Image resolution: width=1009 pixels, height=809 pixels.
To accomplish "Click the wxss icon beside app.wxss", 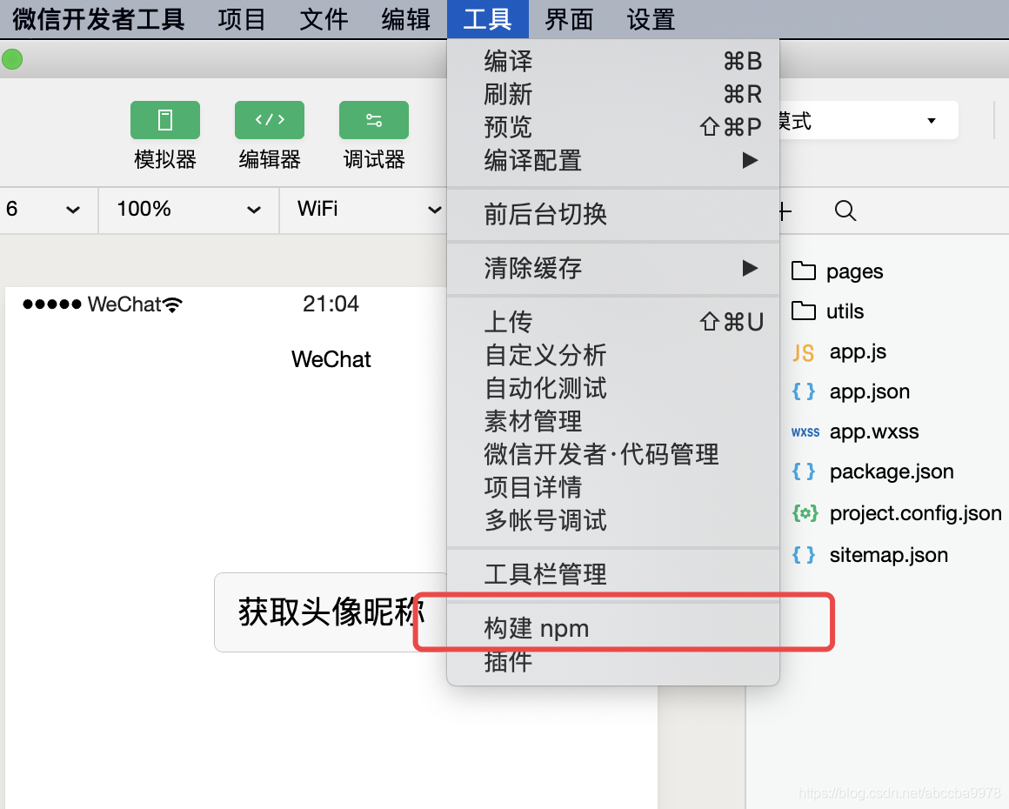I will 805,431.
